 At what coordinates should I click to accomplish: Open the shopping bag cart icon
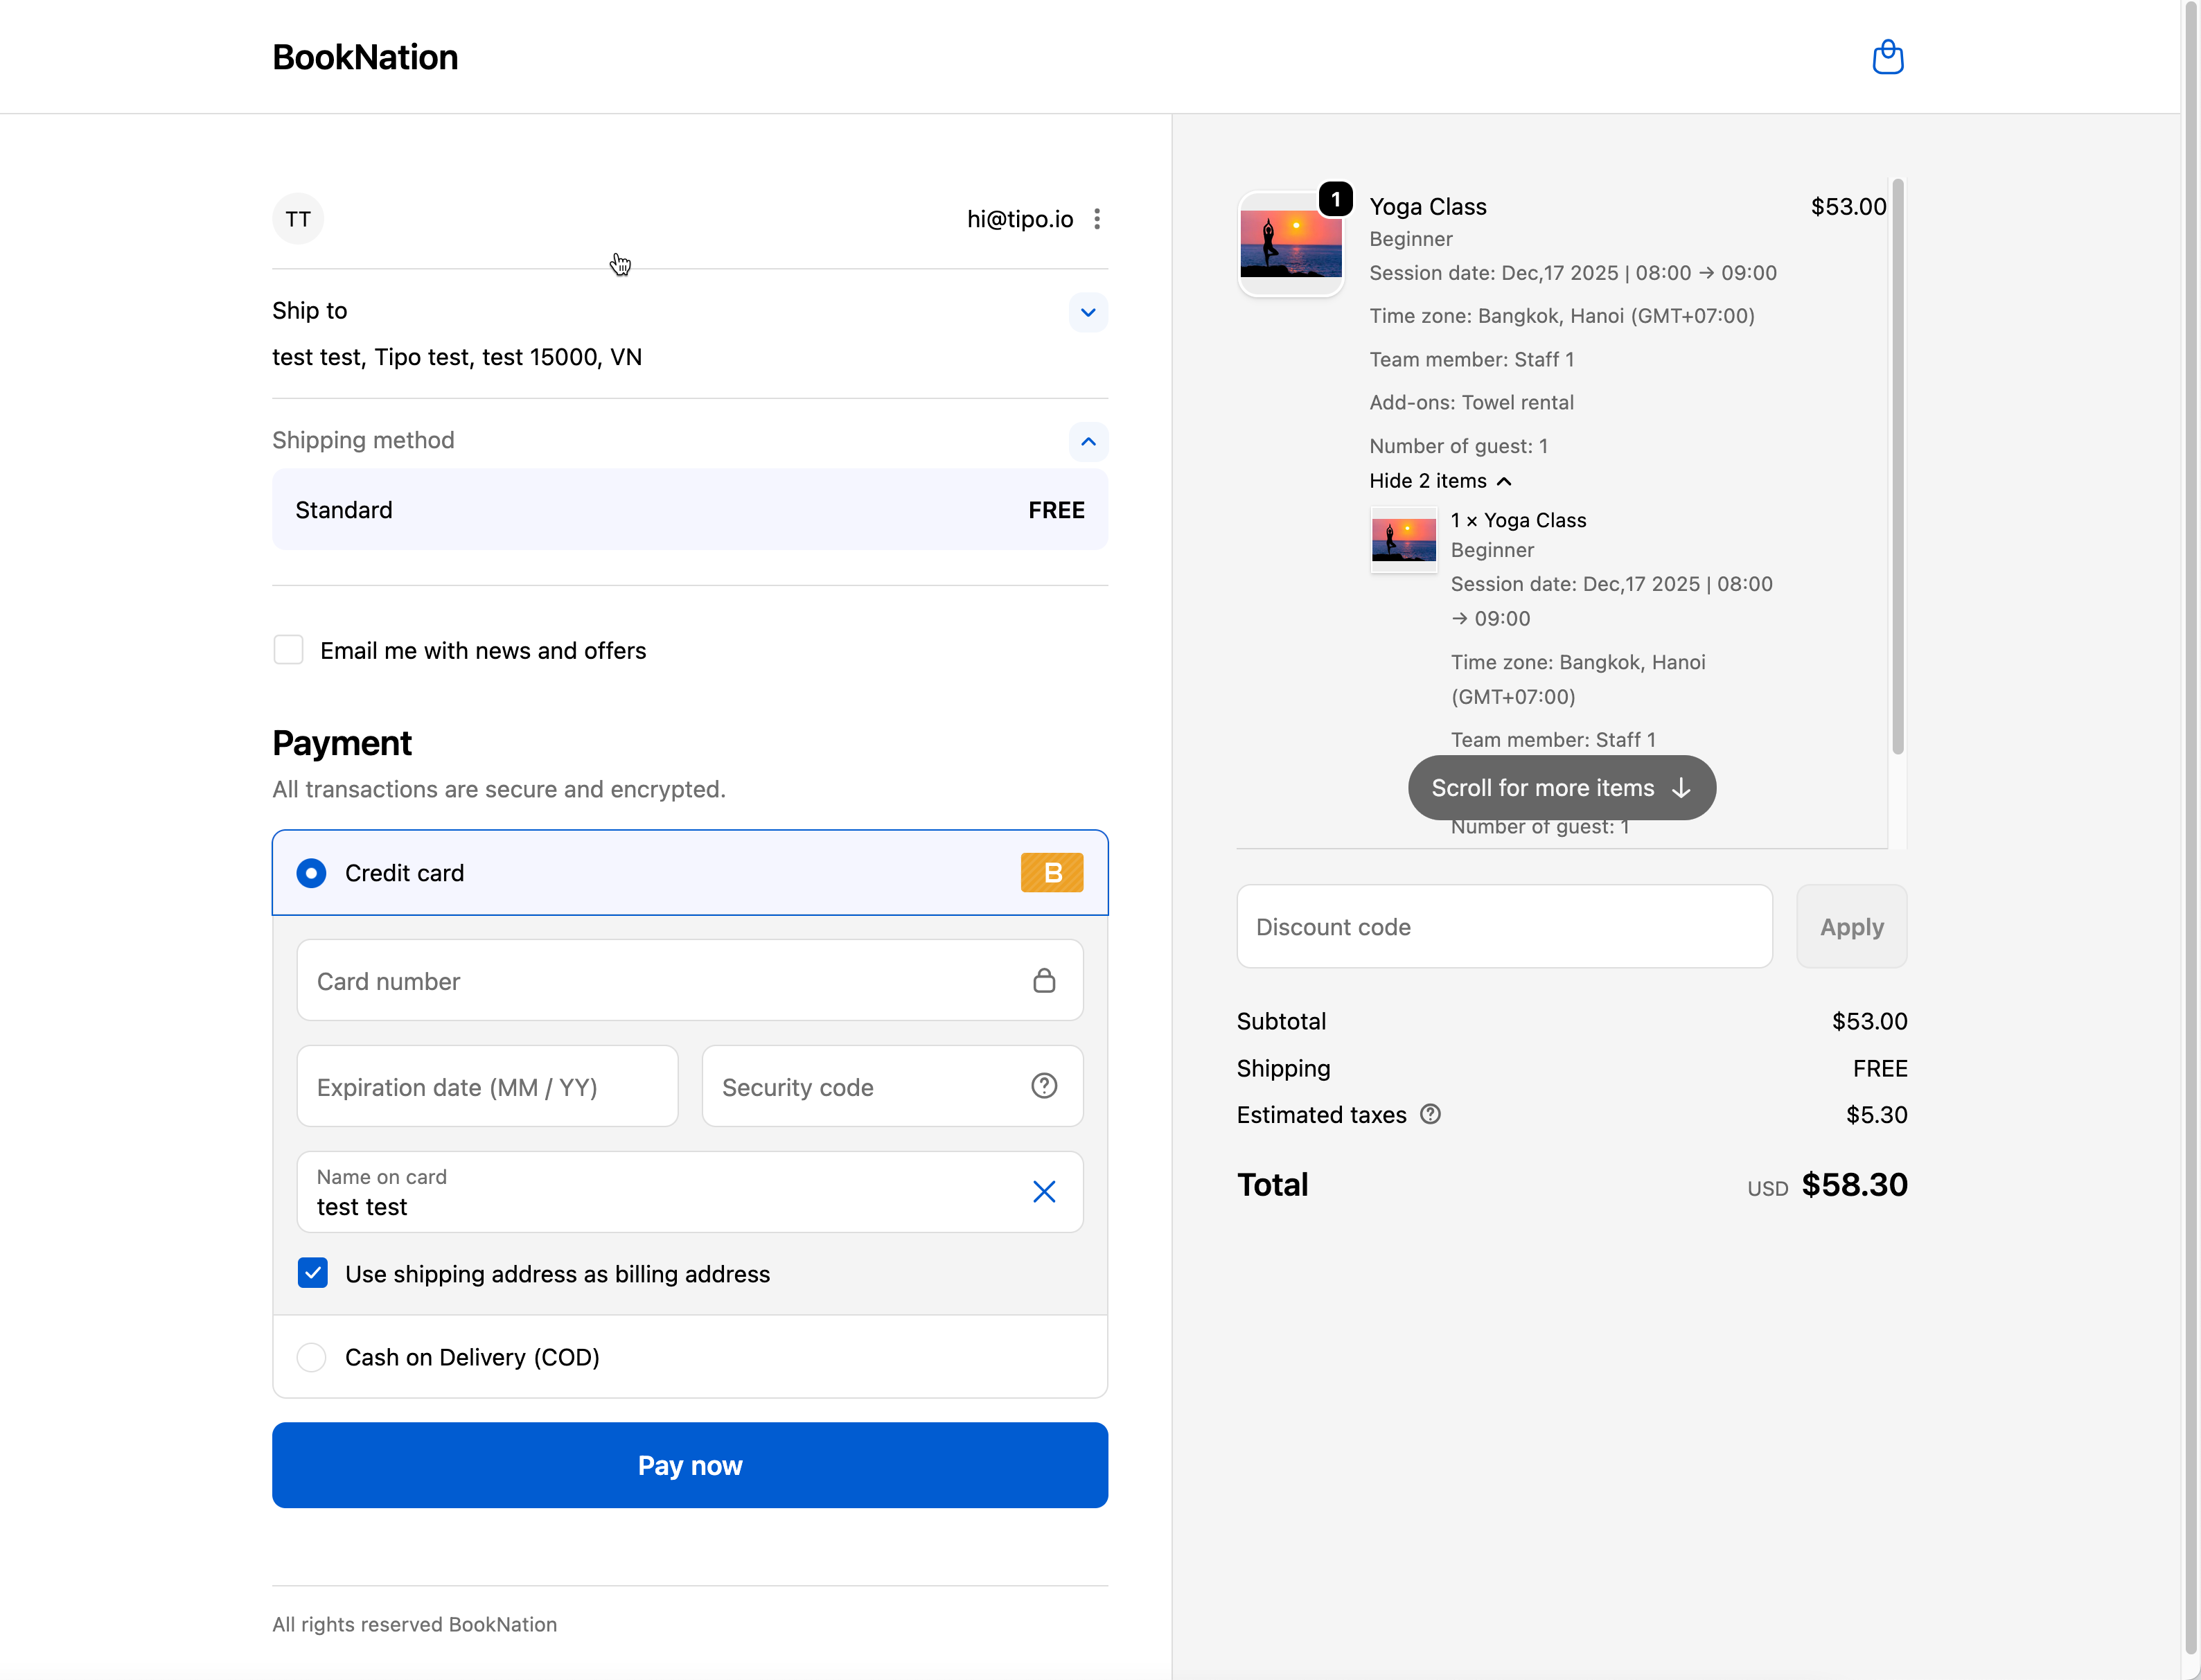pyautogui.click(x=1887, y=57)
